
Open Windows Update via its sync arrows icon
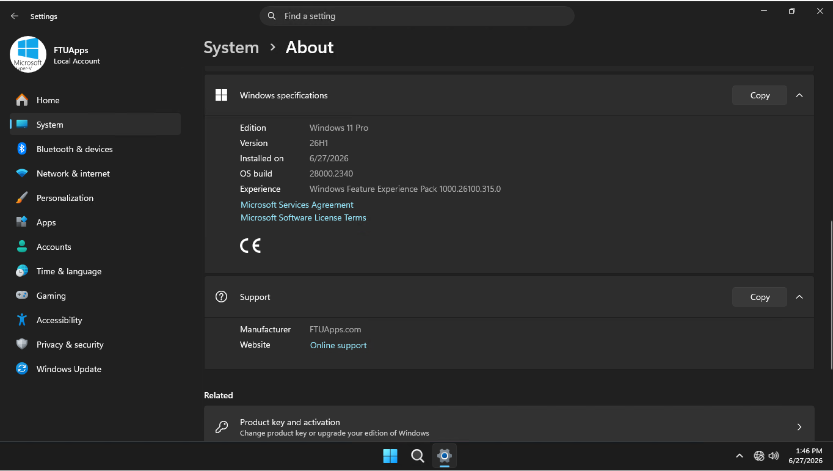(22, 369)
